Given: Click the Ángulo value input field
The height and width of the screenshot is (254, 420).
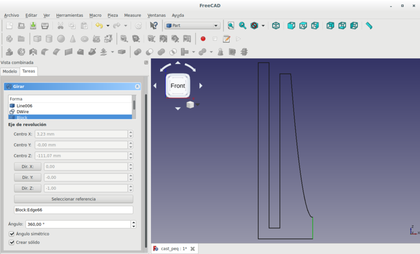Looking at the screenshot, I should tap(77, 224).
